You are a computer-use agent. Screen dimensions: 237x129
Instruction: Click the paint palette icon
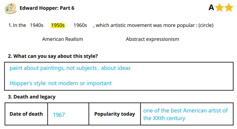click(10, 8)
